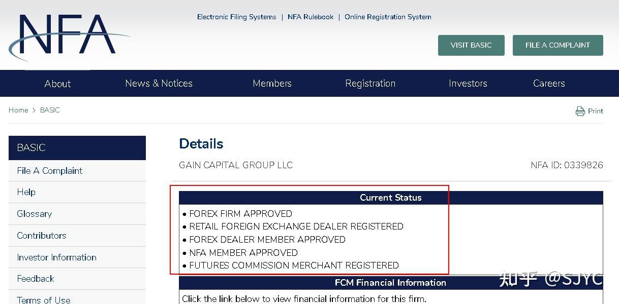The image size is (619, 304).
Task: Select Contributors in the sidebar
Action: point(41,236)
